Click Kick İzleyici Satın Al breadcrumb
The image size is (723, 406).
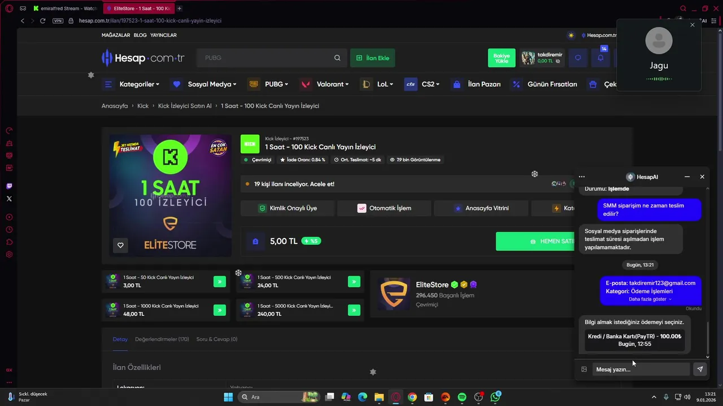point(185,106)
